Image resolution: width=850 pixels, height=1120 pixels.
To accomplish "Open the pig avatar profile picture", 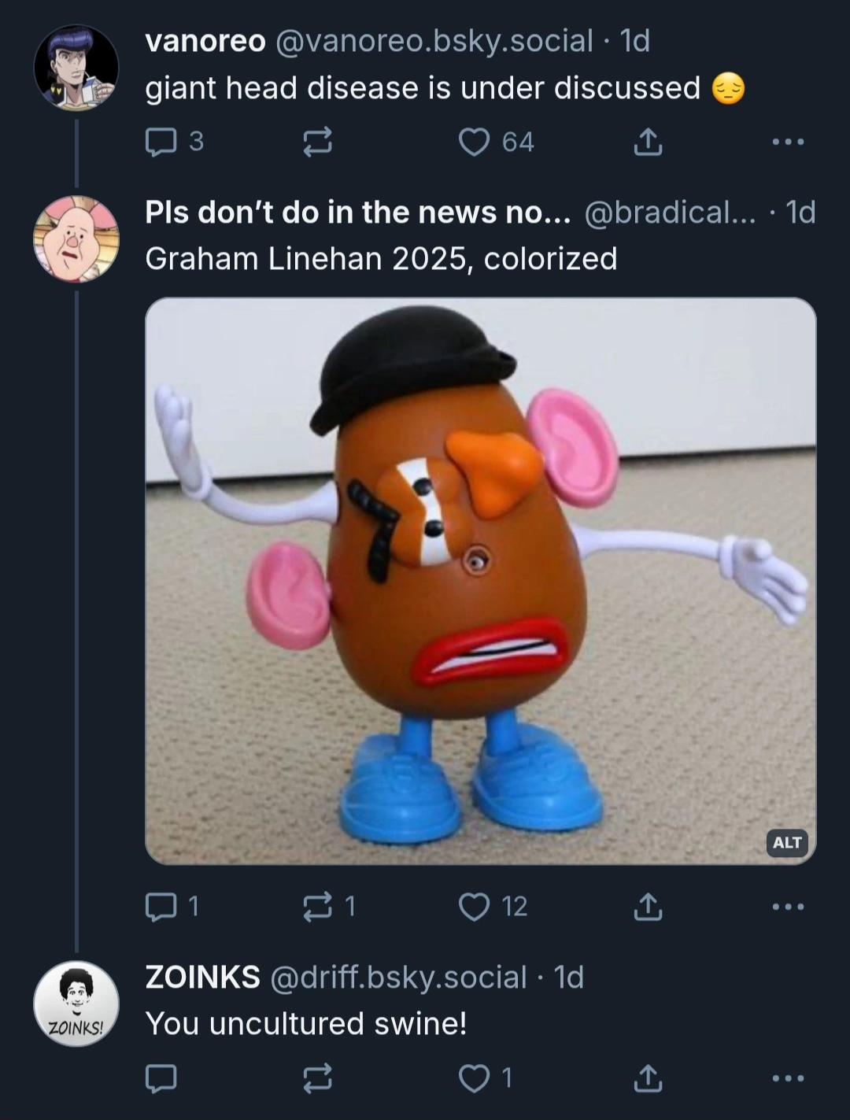I will click(x=76, y=239).
